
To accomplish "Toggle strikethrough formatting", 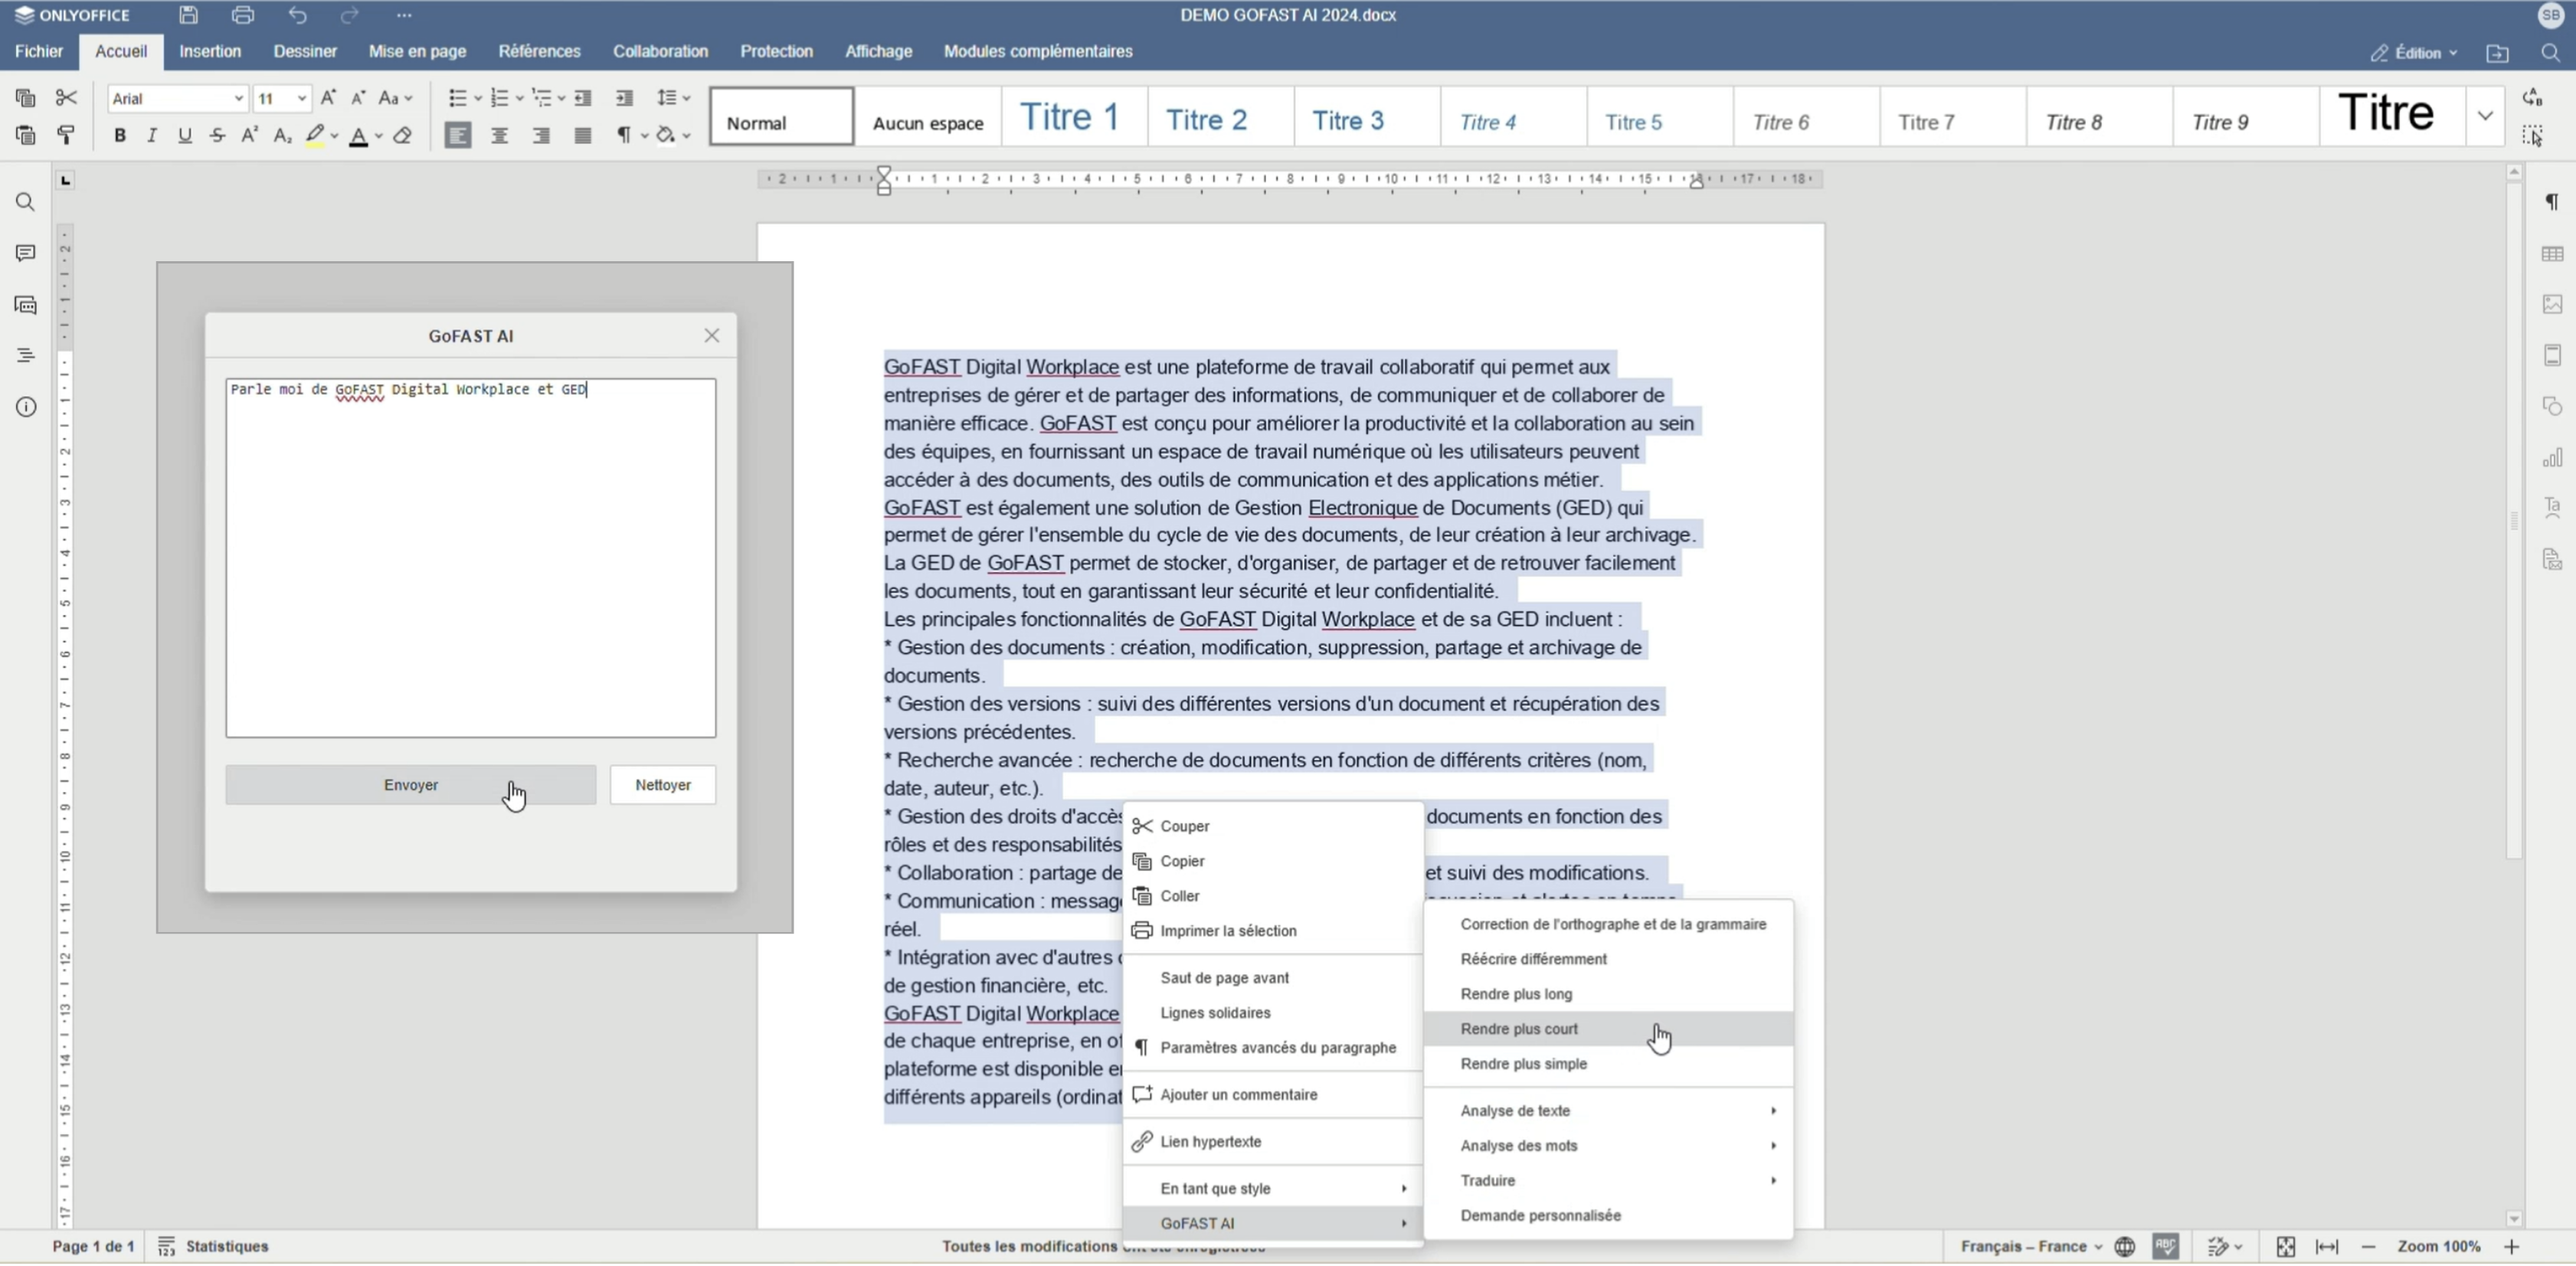I will (x=217, y=136).
